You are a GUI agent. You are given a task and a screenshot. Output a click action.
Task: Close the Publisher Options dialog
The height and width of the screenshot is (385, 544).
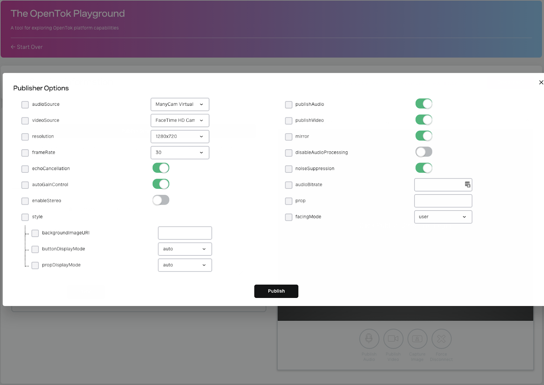pos(541,82)
